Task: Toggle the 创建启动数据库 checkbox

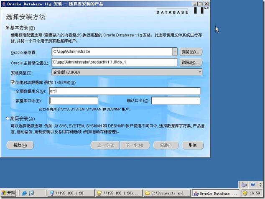Action: [13, 82]
